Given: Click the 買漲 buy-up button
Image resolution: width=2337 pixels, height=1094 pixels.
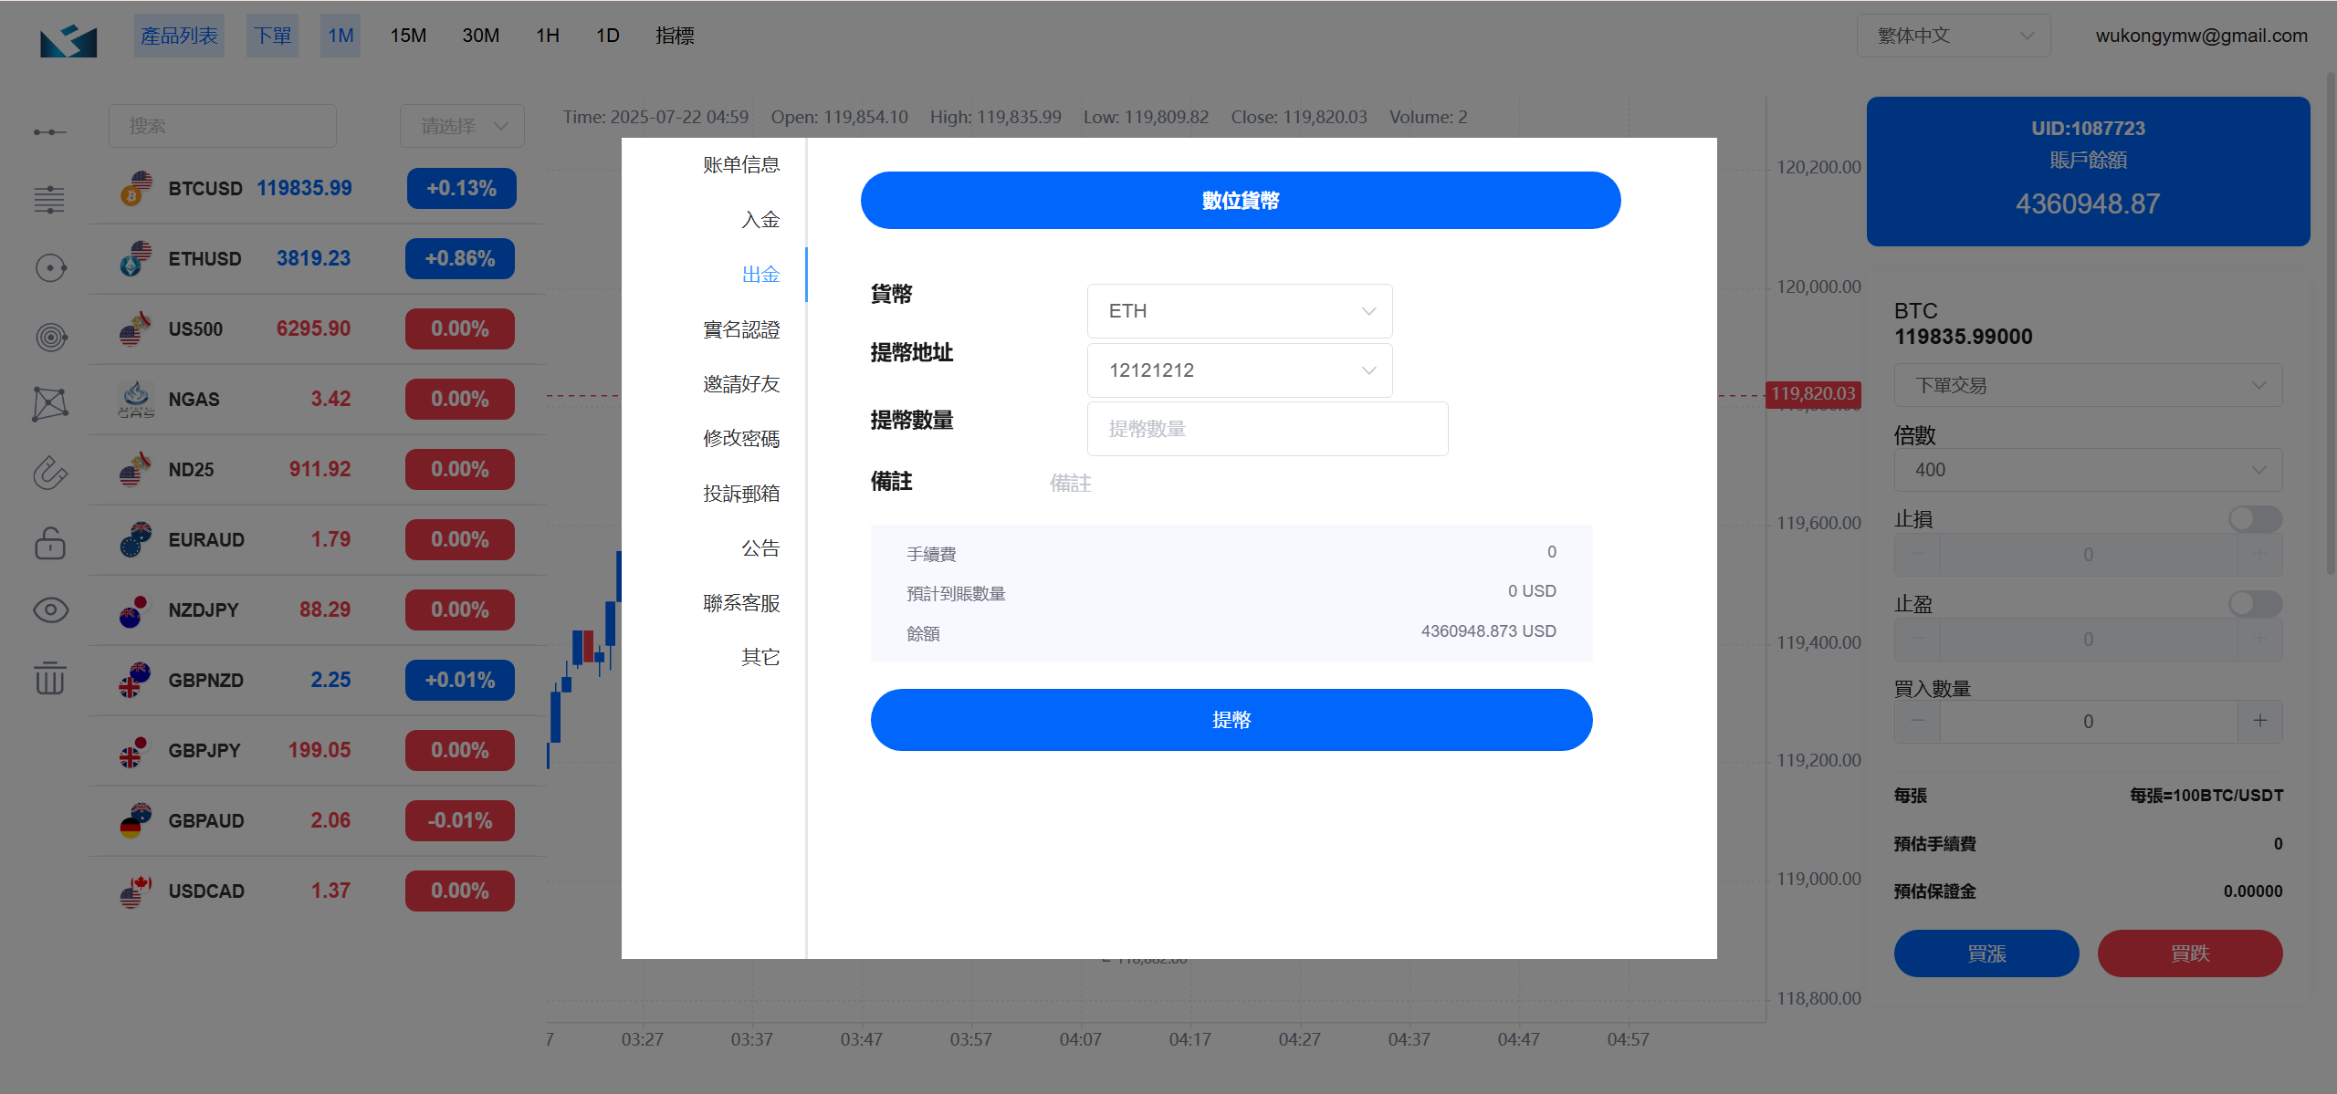Looking at the screenshot, I should point(1986,953).
